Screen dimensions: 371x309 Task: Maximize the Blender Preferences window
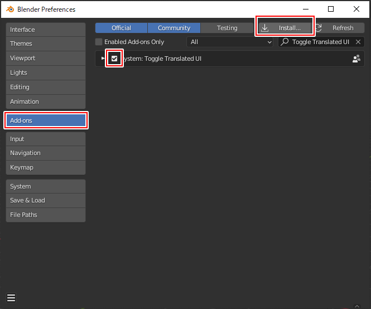pos(331,9)
